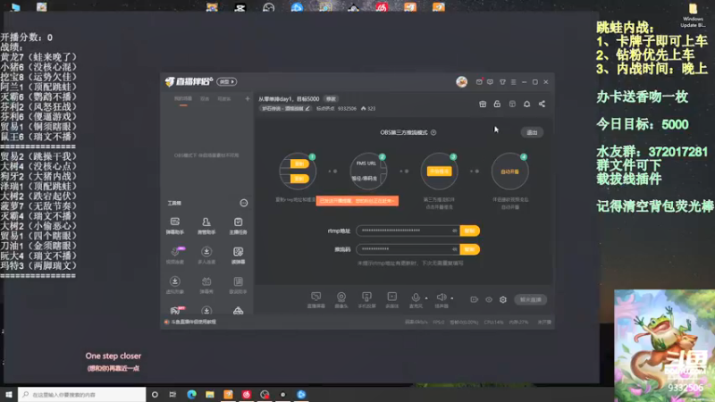Click the Windows Start button
This screenshot has width=715, height=402.
coord(9,394)
